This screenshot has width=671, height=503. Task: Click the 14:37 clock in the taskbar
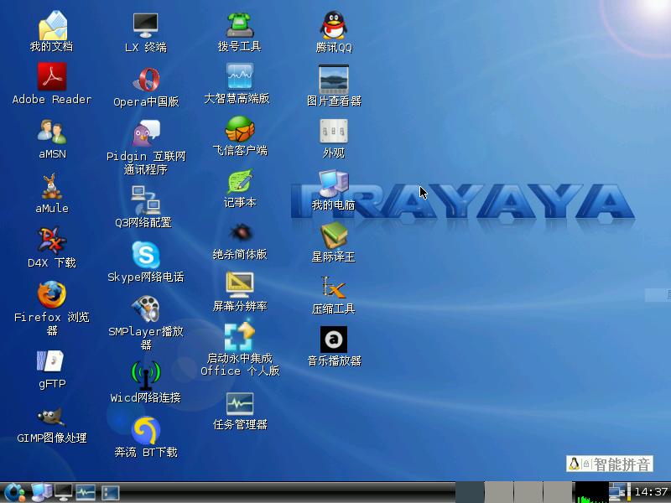click(x=652, y=492)
